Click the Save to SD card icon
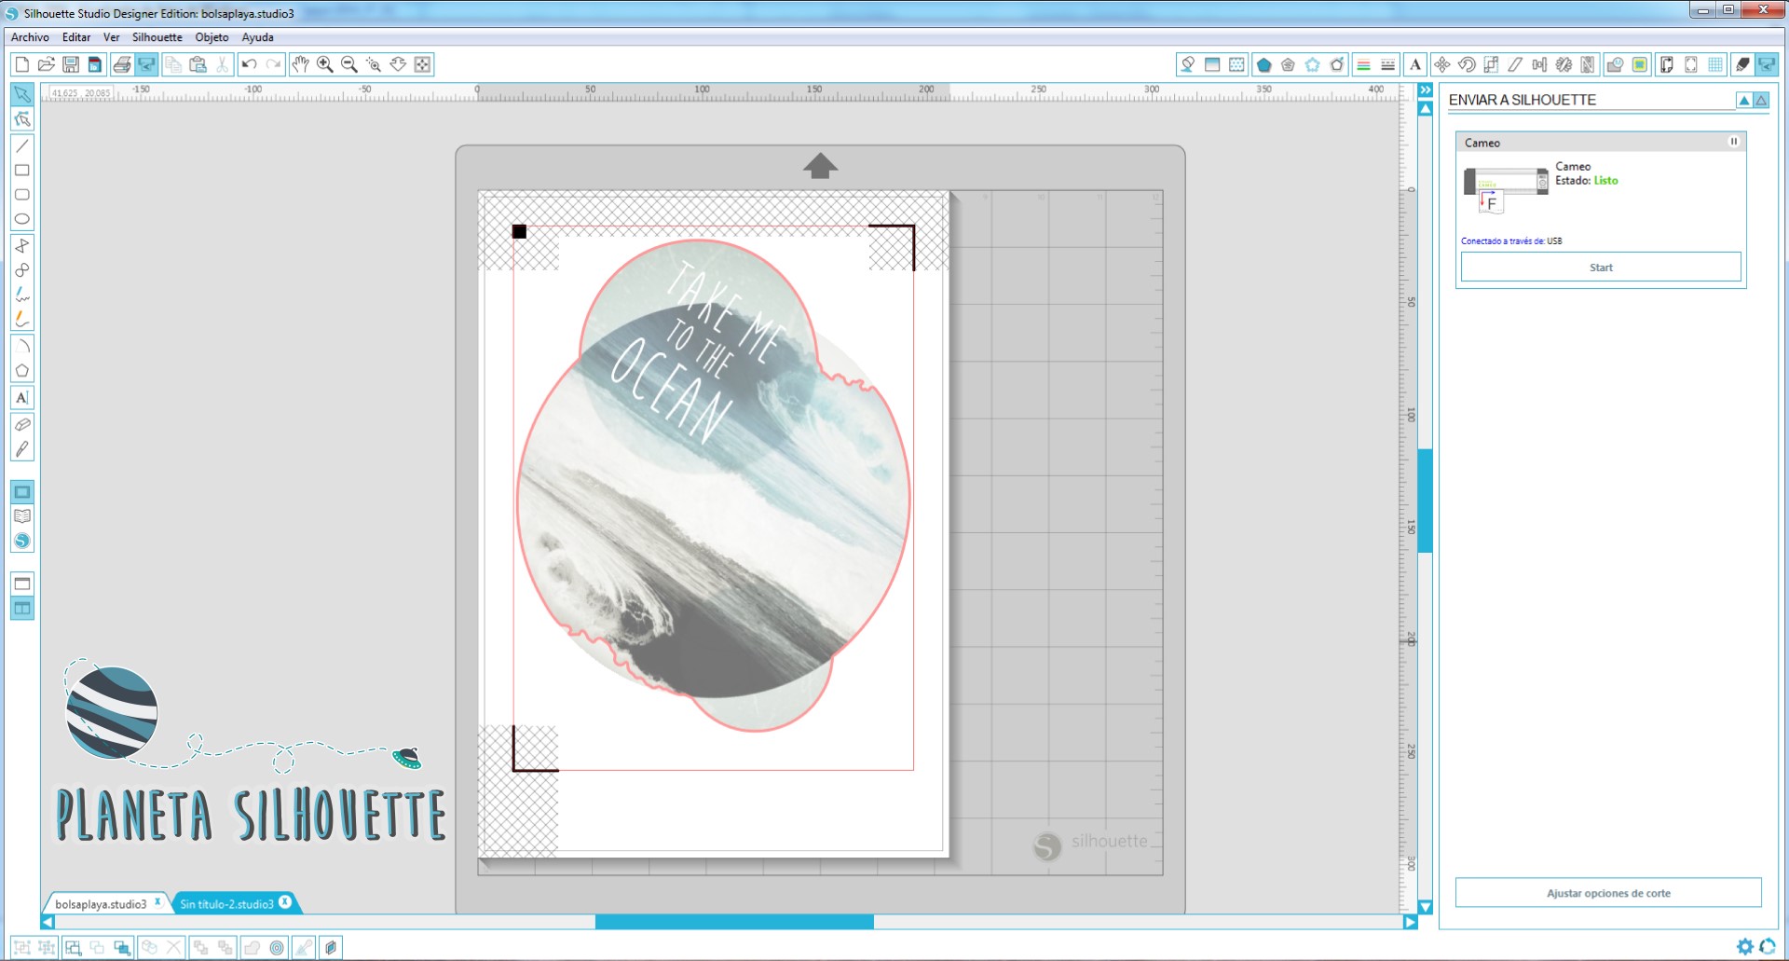Screen dimensions: 1789x961 click(x=95, y=64)
